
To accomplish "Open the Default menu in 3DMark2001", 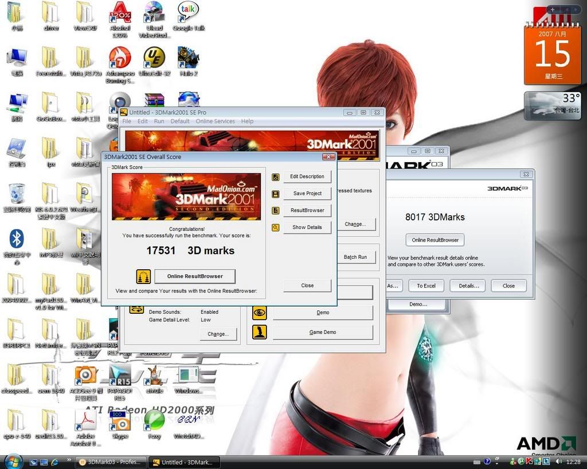I will click(180, 121).
